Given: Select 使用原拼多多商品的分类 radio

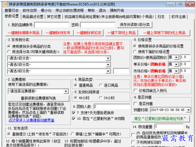Looking at the screenshot, I should point(9,46).
